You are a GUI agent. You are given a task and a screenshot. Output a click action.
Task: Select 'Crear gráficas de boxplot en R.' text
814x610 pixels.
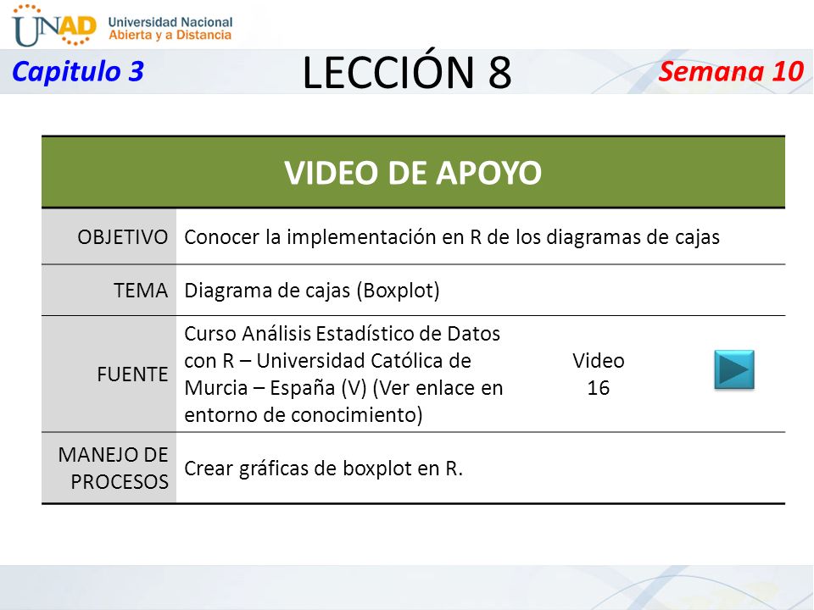click(x=323, y=469)
